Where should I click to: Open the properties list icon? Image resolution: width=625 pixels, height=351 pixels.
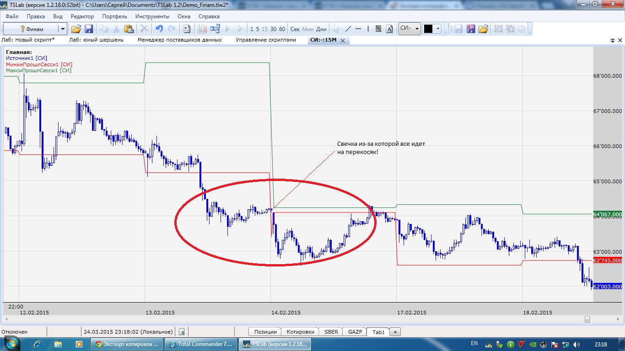187,29
